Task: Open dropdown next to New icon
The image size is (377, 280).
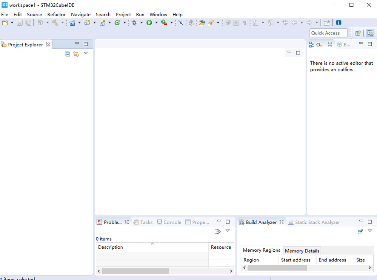Action: 12,23
